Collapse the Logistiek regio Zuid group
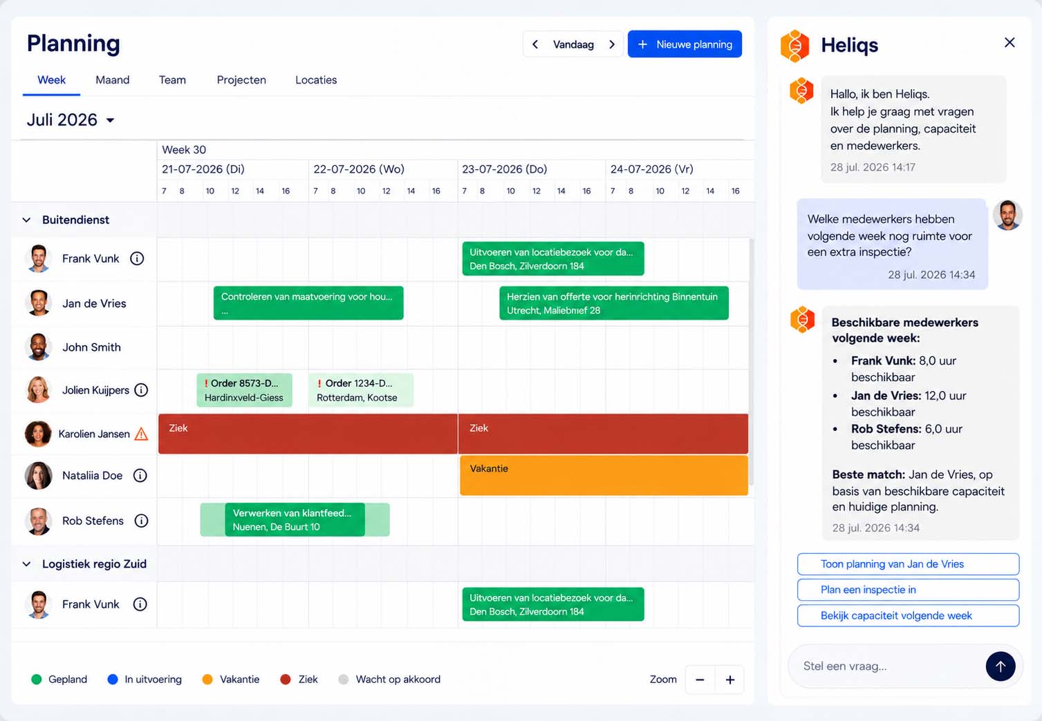 pyautogui.click(x=27, y=564)
